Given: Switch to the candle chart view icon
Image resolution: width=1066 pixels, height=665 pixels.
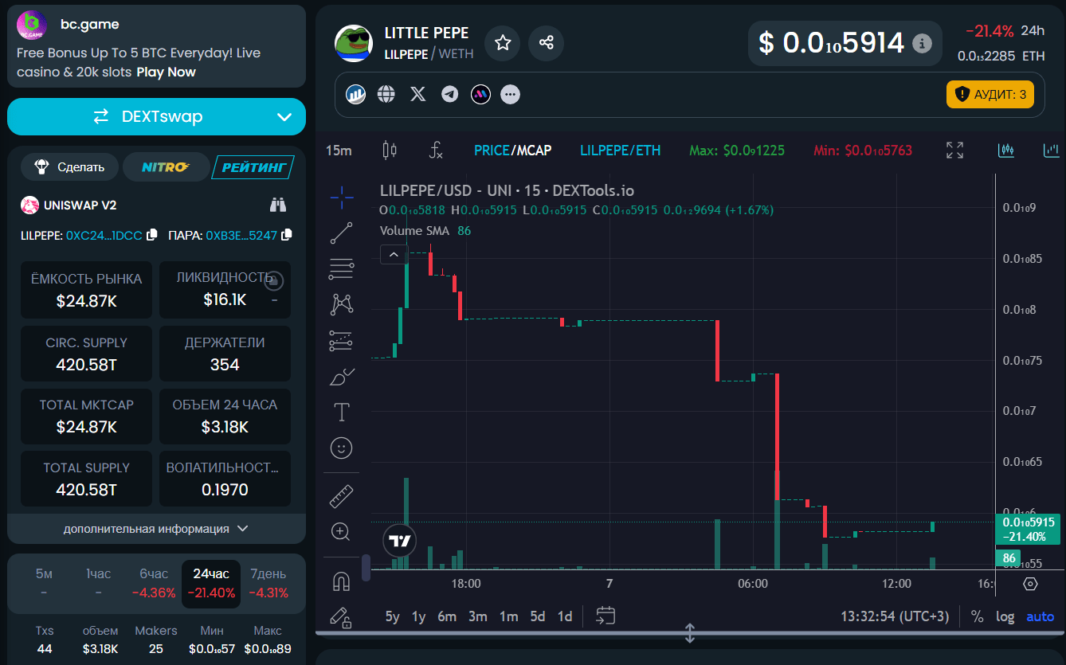Looking at the screenshot, I should click(1006, 150).
